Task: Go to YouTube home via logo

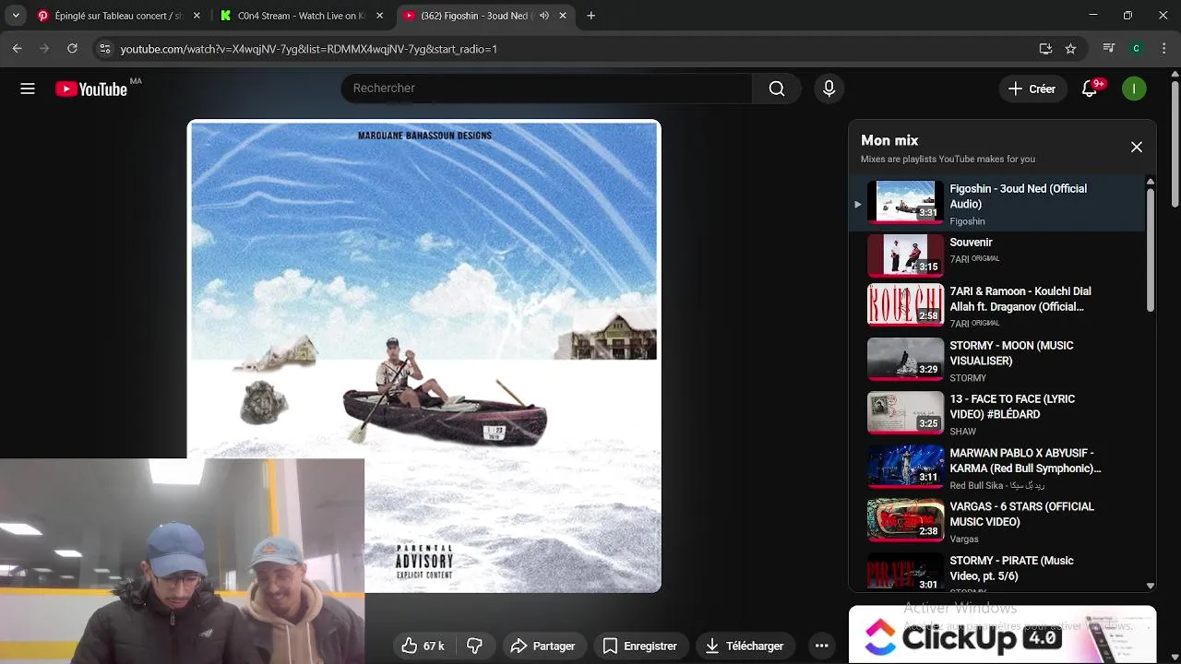Action: click(x=91, y=89)
